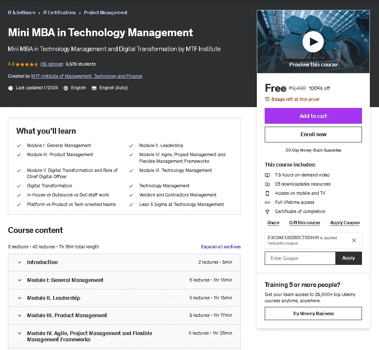379x350 pixels.
Task: Click checkmark beside Platform vs Product item
Action: coord(19,205)
